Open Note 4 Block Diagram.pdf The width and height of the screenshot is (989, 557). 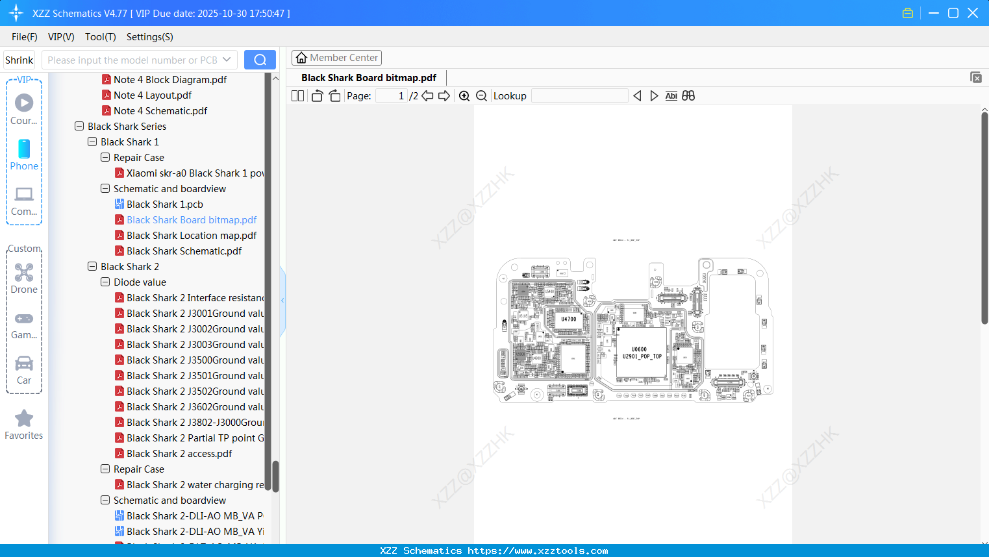point(170,79)
